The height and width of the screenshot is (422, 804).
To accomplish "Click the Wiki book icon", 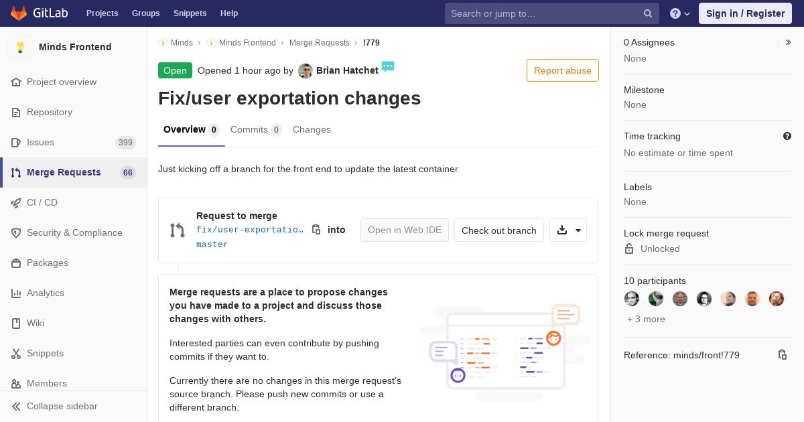I will 16,323.
